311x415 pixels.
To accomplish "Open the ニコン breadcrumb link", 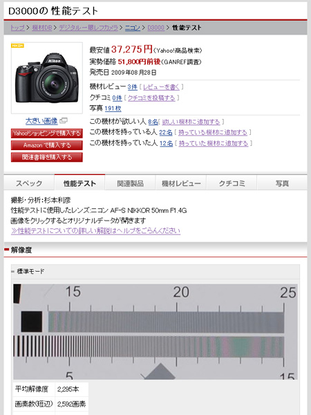I will [133, 28].
